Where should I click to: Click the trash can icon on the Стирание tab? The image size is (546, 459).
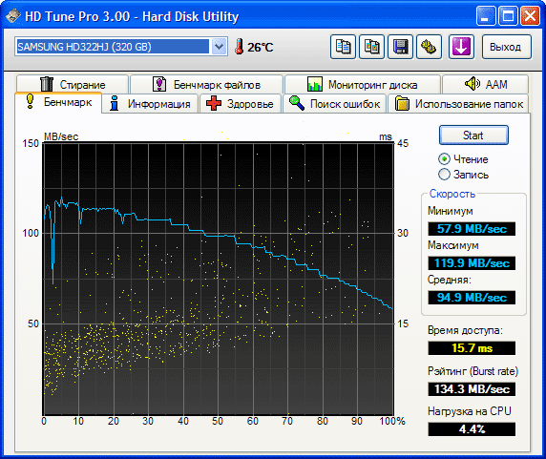47,84
